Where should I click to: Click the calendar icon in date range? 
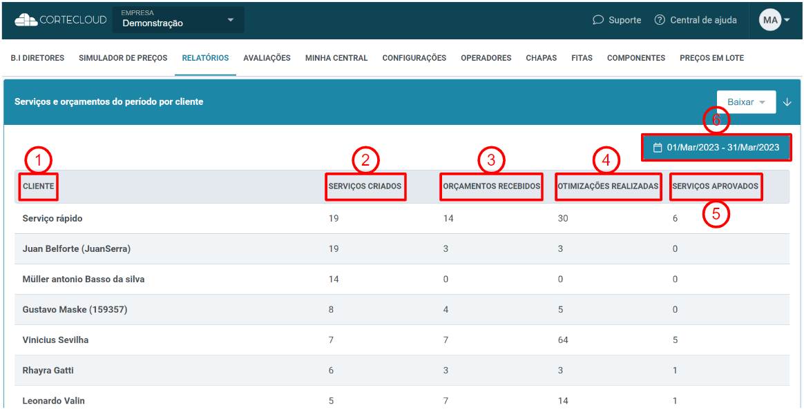[x=658, y=147]
